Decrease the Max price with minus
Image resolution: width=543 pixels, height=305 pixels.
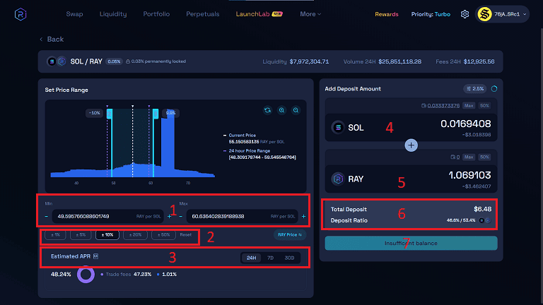[x=181, y=217]
